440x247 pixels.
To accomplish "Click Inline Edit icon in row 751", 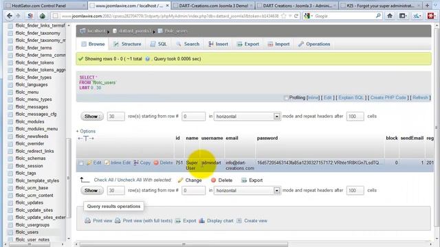I will coord(107,163).
